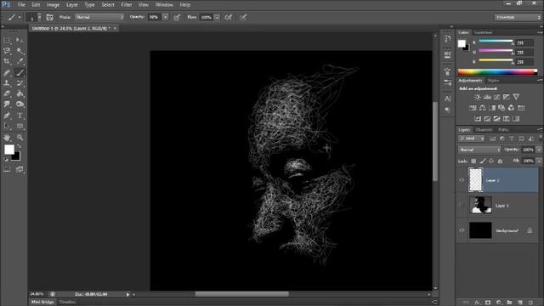The width and height of the screenshot is (544, 306).
Task: Add layer mask button in Layers panel
Action: (488, 303)
